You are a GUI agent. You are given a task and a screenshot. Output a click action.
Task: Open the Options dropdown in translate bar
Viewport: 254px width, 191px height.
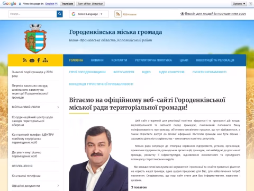click(239, 4)
